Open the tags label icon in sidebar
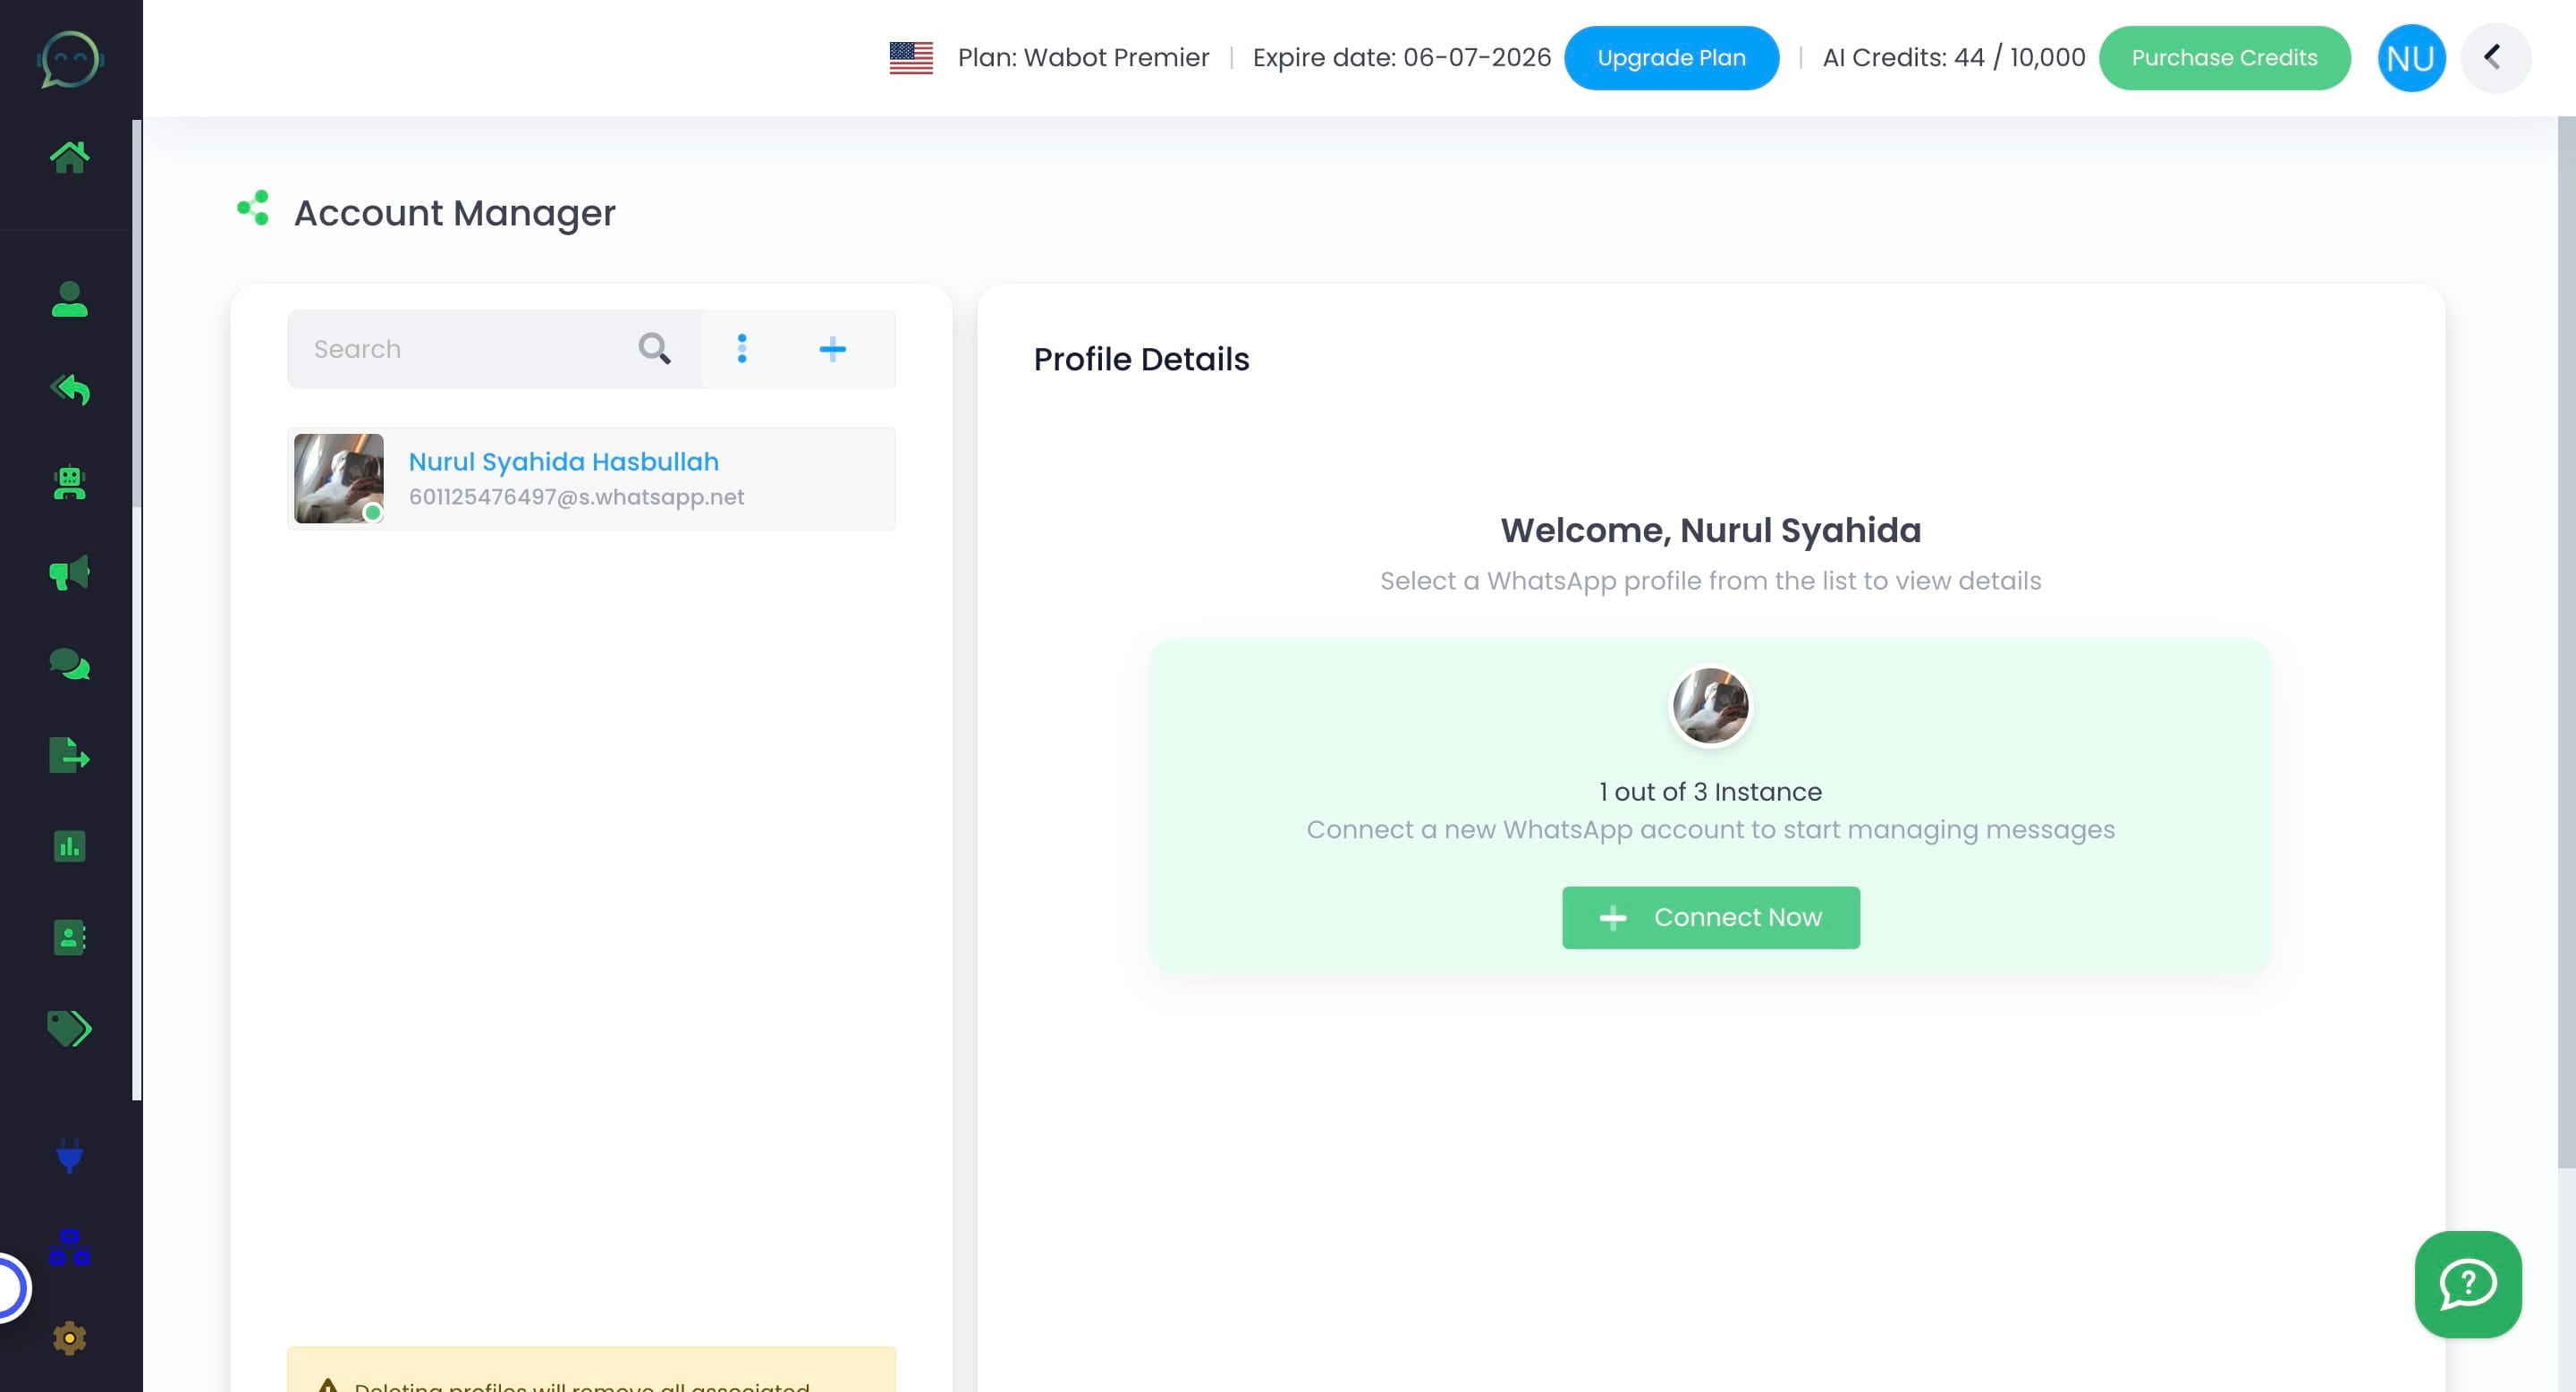 [69, 1028]
